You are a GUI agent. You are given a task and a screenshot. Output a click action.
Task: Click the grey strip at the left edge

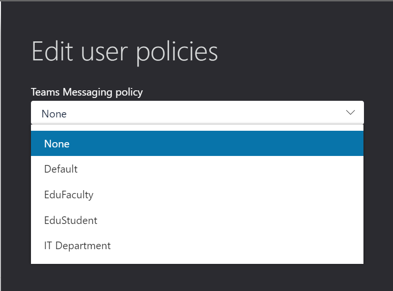[x=0, y=145]
